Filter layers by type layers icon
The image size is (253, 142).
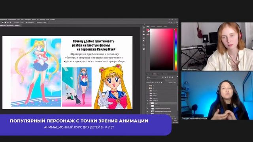tap(168, 77)
